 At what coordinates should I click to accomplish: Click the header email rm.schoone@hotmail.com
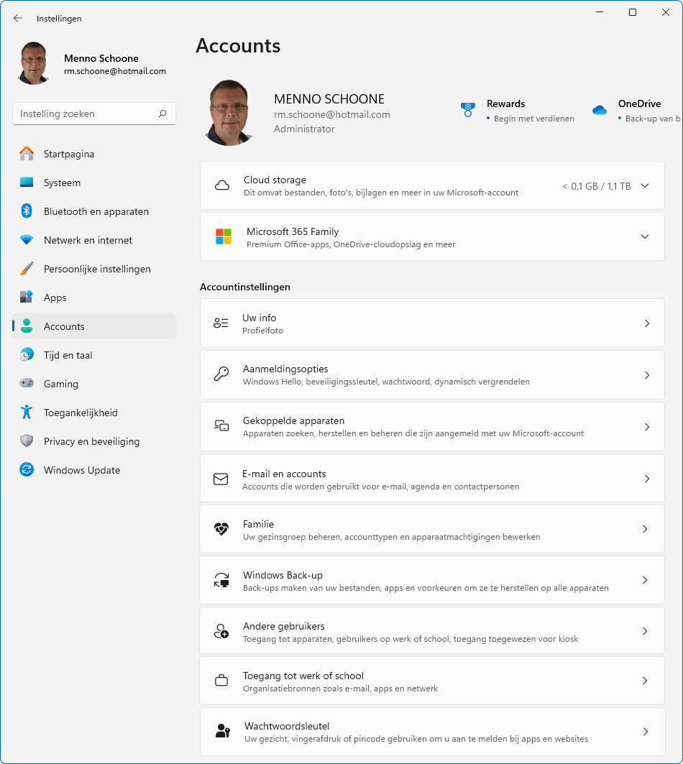click(332, 114)
